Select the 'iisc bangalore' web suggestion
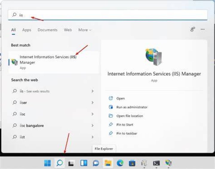This screenshot has height=169, width=215. (53, 126)
